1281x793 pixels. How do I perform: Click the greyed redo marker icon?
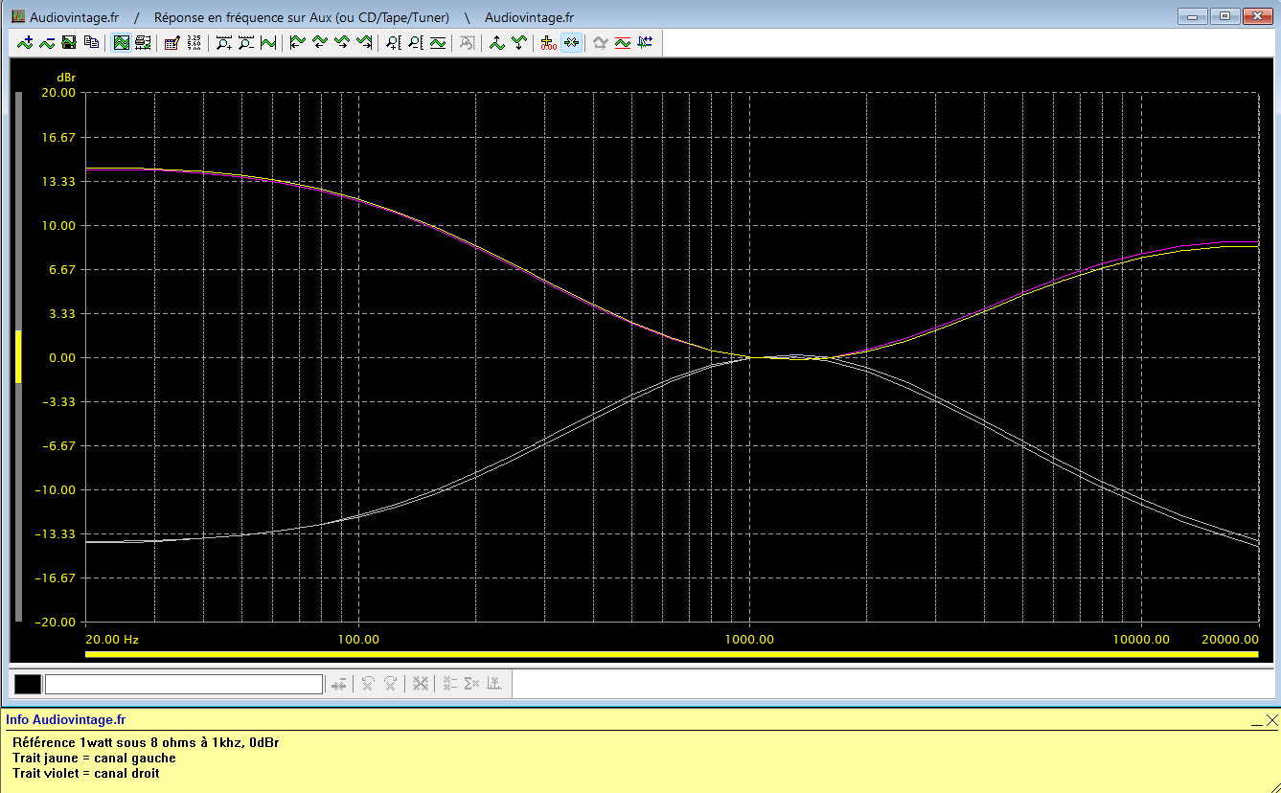tap(391, 684)
